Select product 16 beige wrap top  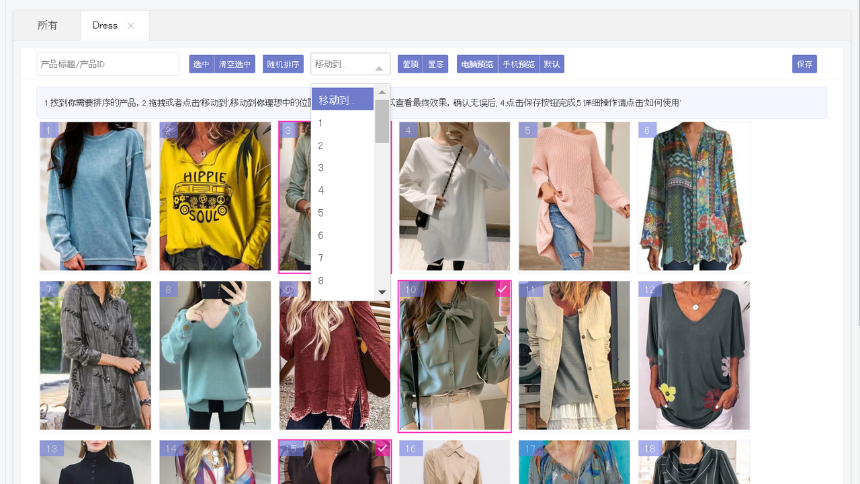pyautogui.click(x=455, y=462)
